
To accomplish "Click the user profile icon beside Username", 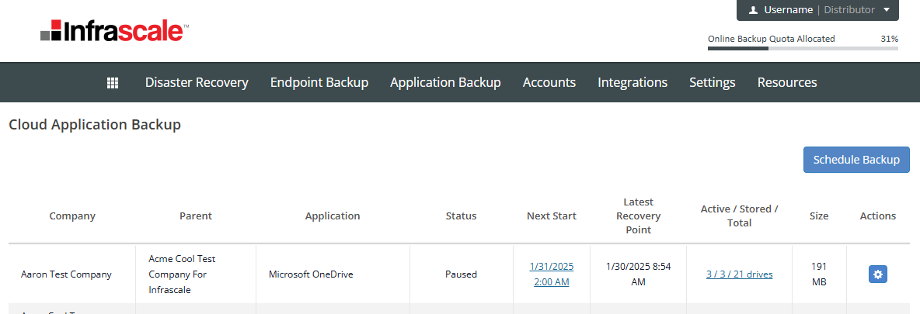I will [753, 10].
